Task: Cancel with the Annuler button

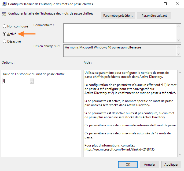Action: [149, 164]
